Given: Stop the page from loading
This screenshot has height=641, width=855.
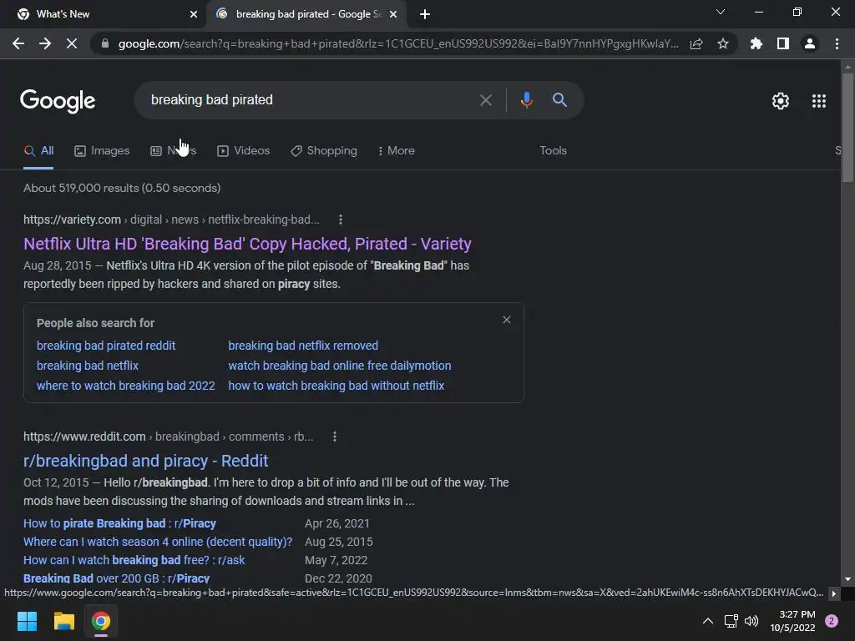Looking at the screenshot, I should click(72, 43).
